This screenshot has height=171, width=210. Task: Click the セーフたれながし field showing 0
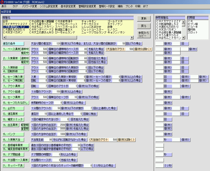click(x=58, y=103)
